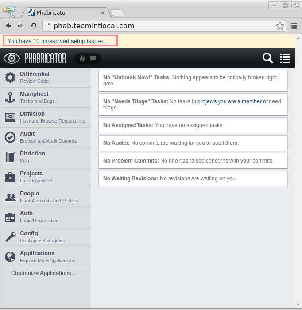Viewport: 302px width, 310px height.
Task: Click scrollbar down arrow
Action: click(298, 305)
